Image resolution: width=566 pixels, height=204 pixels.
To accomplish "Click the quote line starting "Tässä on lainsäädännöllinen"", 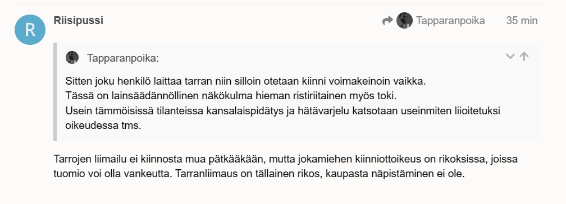I will 231,96.
